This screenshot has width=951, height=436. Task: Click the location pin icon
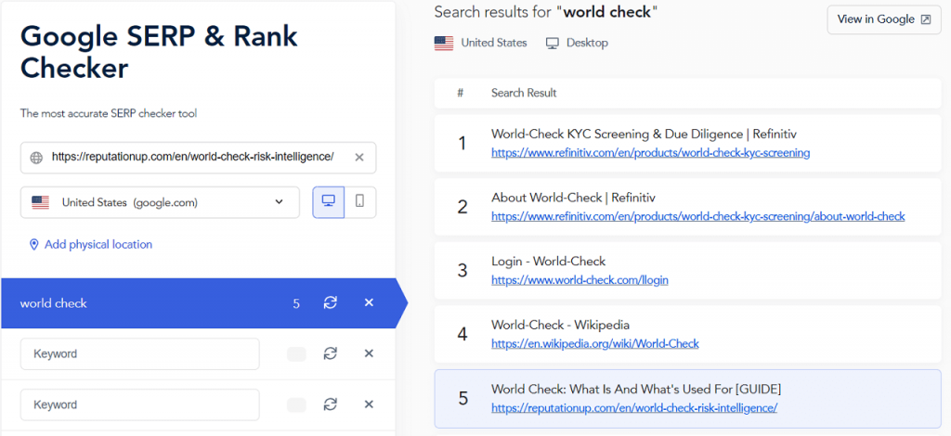pyautogui.click(x=34, y=245)
